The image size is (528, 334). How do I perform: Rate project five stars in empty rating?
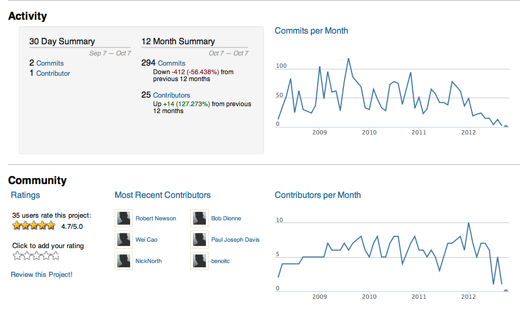55,256
